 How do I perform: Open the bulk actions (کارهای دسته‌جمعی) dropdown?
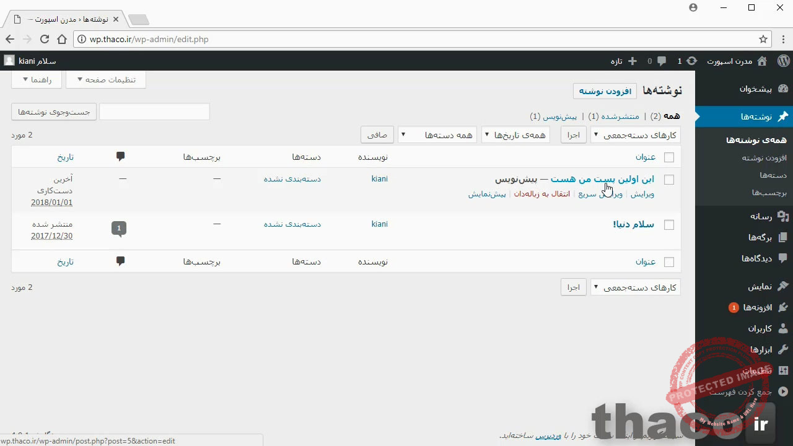pyautogui.click(x=635, y=135)
